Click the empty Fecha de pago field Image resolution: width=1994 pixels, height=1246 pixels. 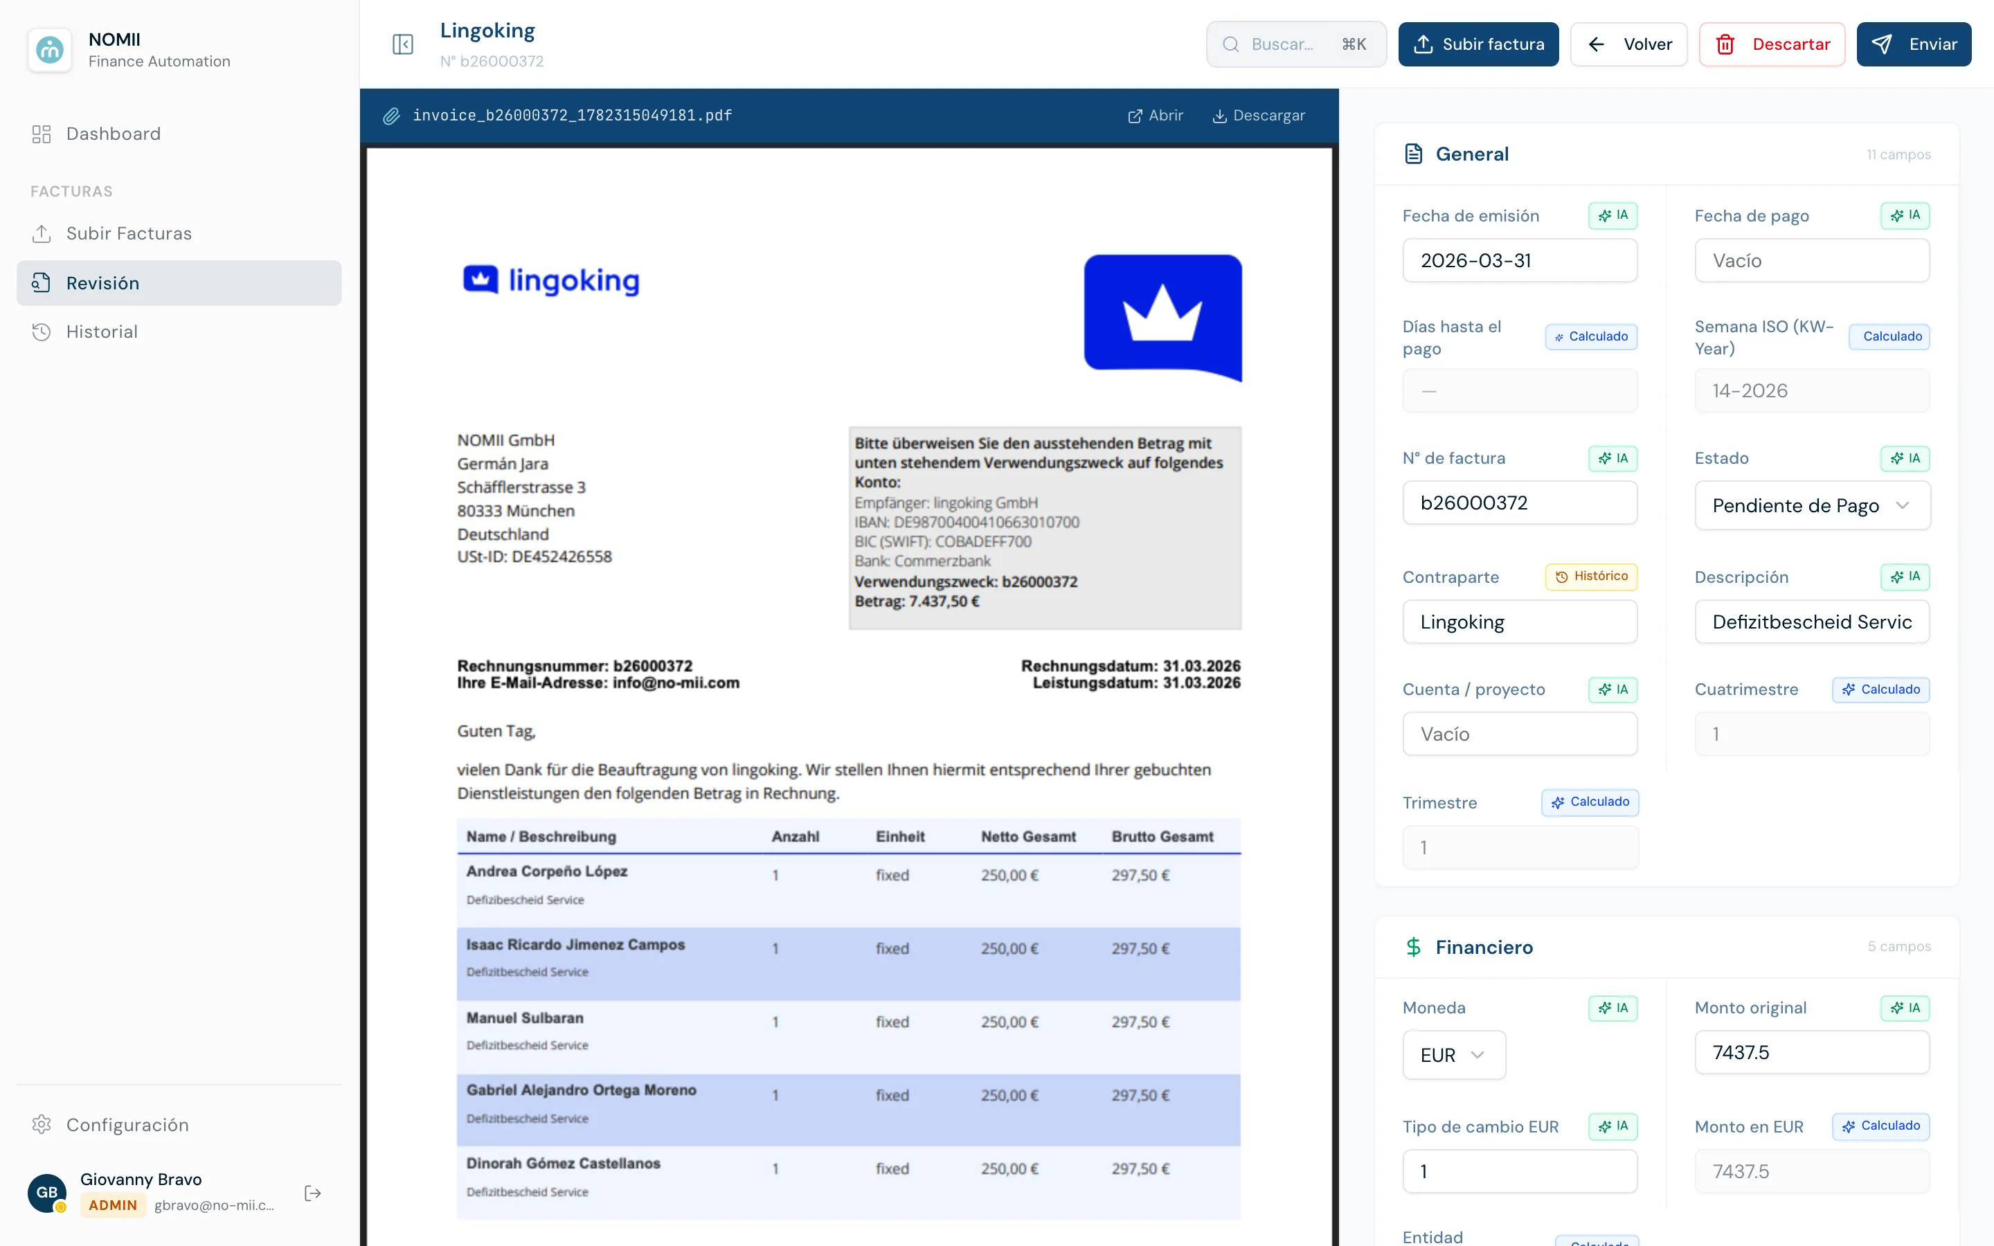coord(1812,260)
